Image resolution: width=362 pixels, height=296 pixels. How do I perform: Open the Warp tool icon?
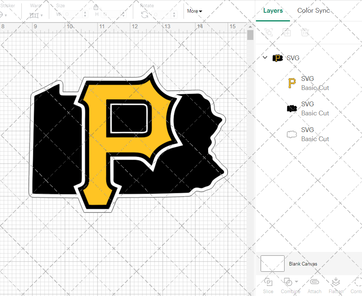34,16
